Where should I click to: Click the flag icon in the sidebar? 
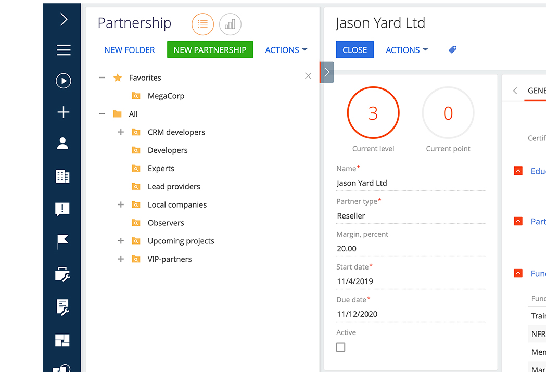click(x=63, y=242)
